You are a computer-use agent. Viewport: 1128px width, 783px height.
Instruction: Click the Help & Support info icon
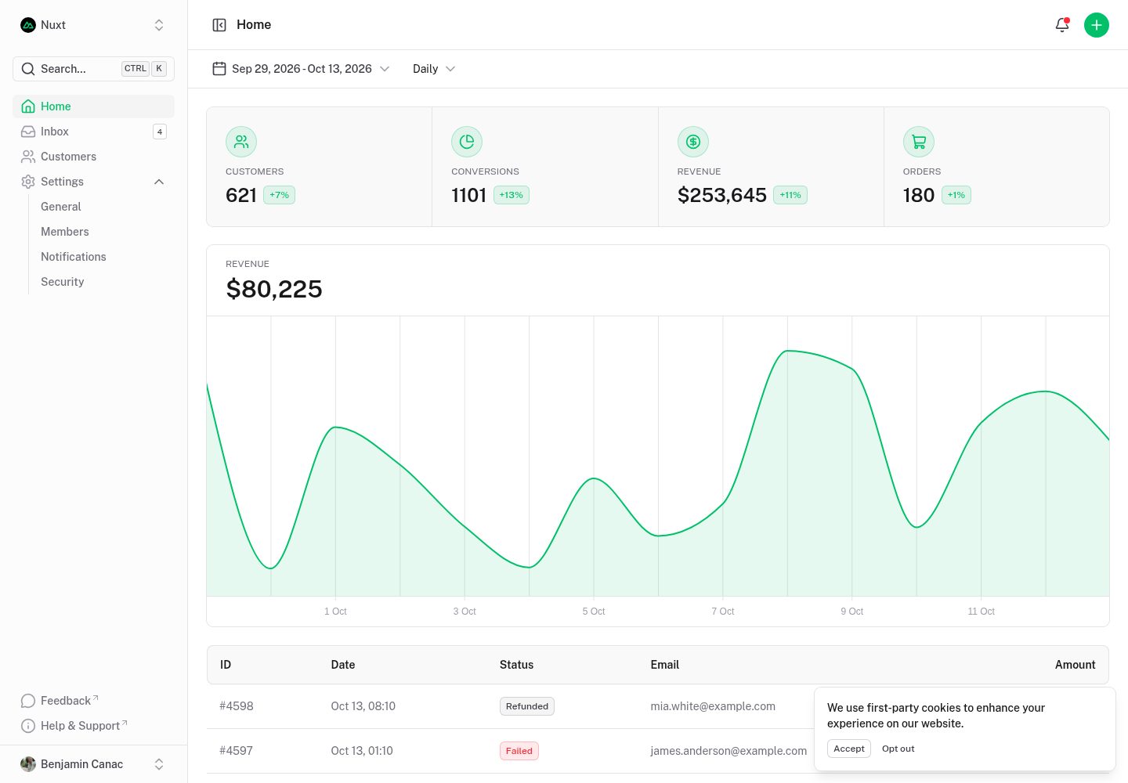(28, 726)
